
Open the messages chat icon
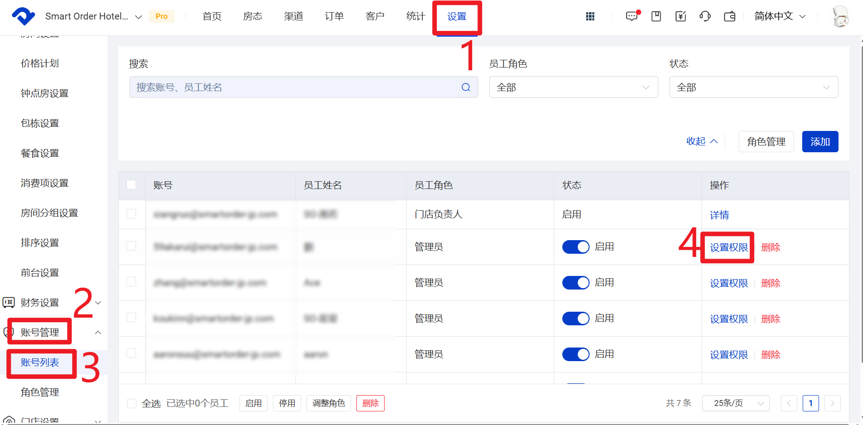[632, 16]
